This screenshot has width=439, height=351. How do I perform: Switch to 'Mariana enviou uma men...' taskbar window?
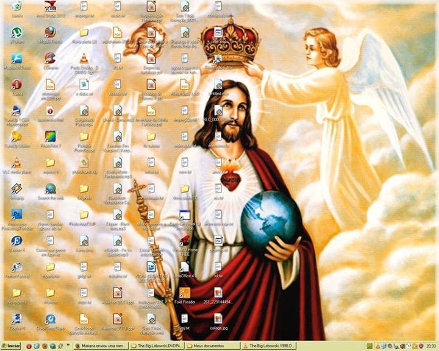(101, 346)
